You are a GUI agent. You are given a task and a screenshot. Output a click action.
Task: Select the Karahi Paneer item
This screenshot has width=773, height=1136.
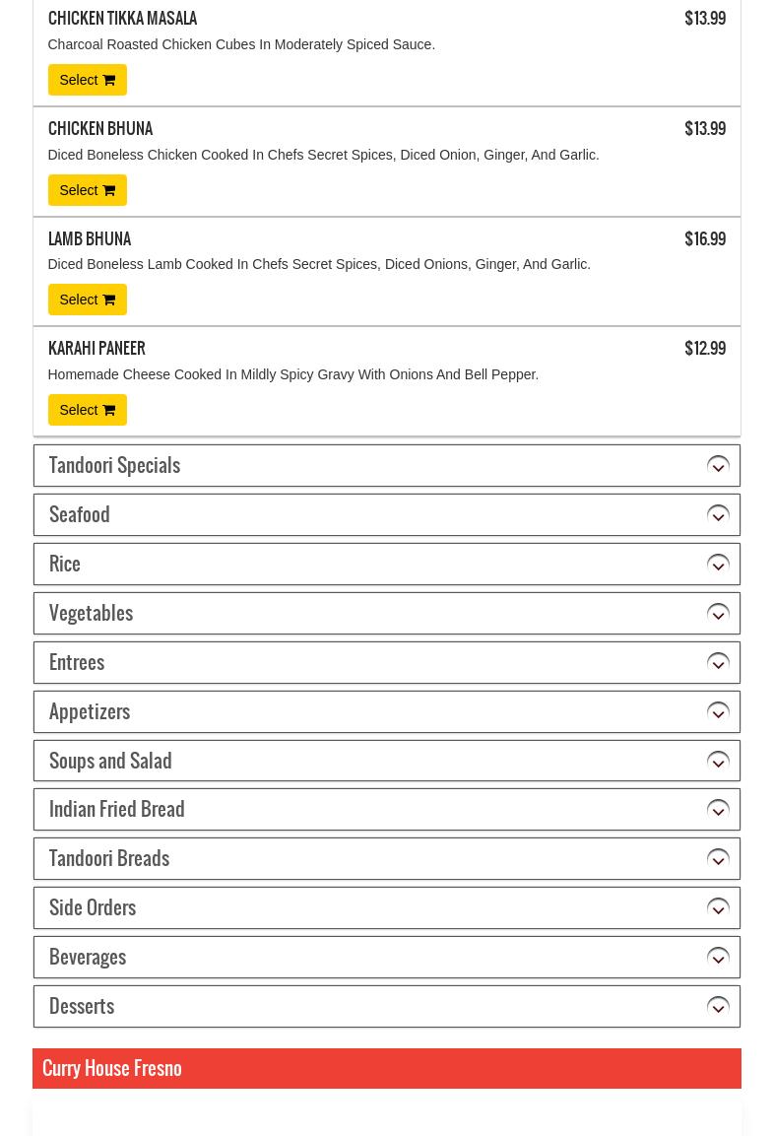click(87, 410)
